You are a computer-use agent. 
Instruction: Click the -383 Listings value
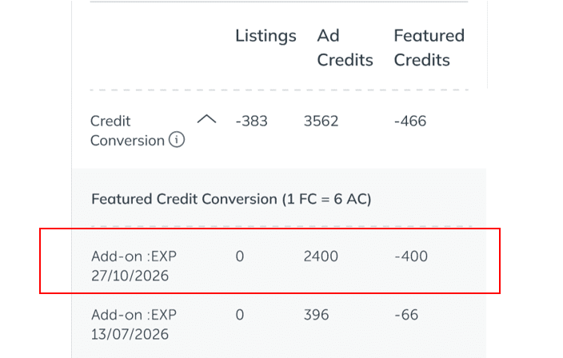pos(251,121)
